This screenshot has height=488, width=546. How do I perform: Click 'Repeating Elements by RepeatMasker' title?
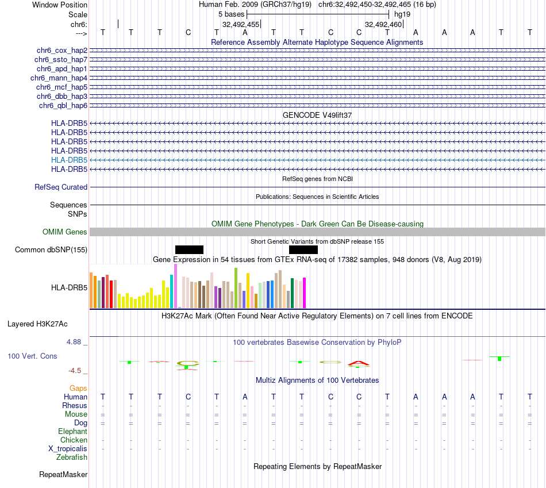(x=317, y=466)
